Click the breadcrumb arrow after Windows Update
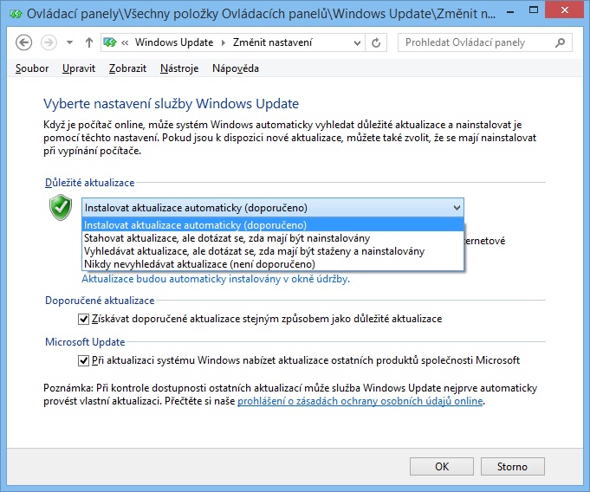Image resolution: width=590 pixels, height=492 pixels. (224, 43)
